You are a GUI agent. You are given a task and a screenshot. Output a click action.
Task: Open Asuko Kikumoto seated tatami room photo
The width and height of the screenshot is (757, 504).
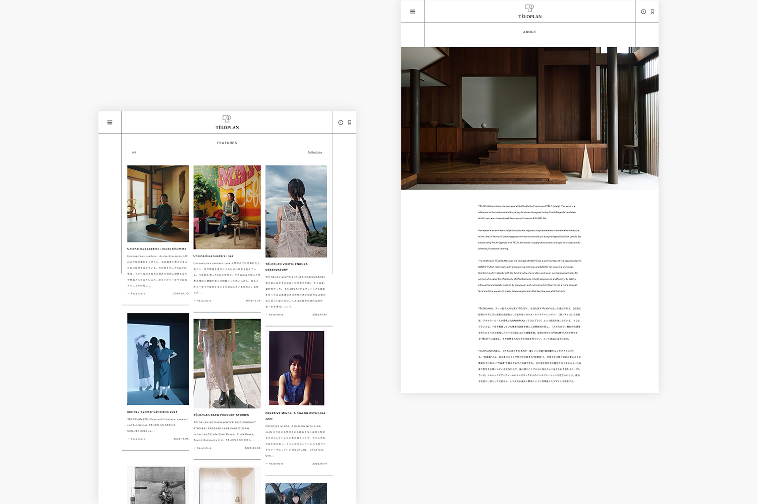pos(158,204)
